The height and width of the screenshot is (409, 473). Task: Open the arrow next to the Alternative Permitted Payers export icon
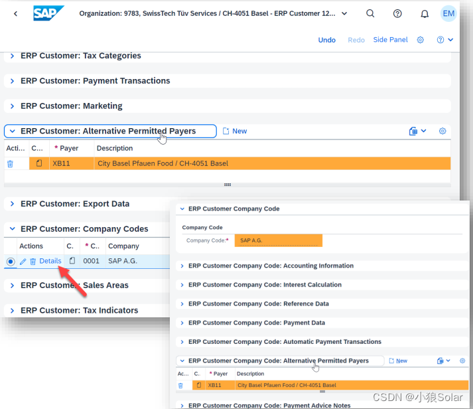423,131
